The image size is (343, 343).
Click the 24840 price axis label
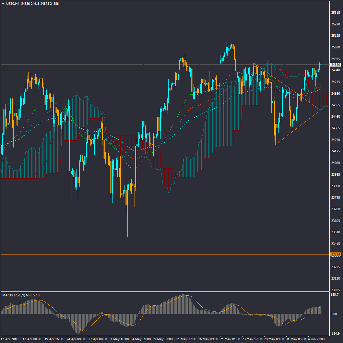coord(335,70)
